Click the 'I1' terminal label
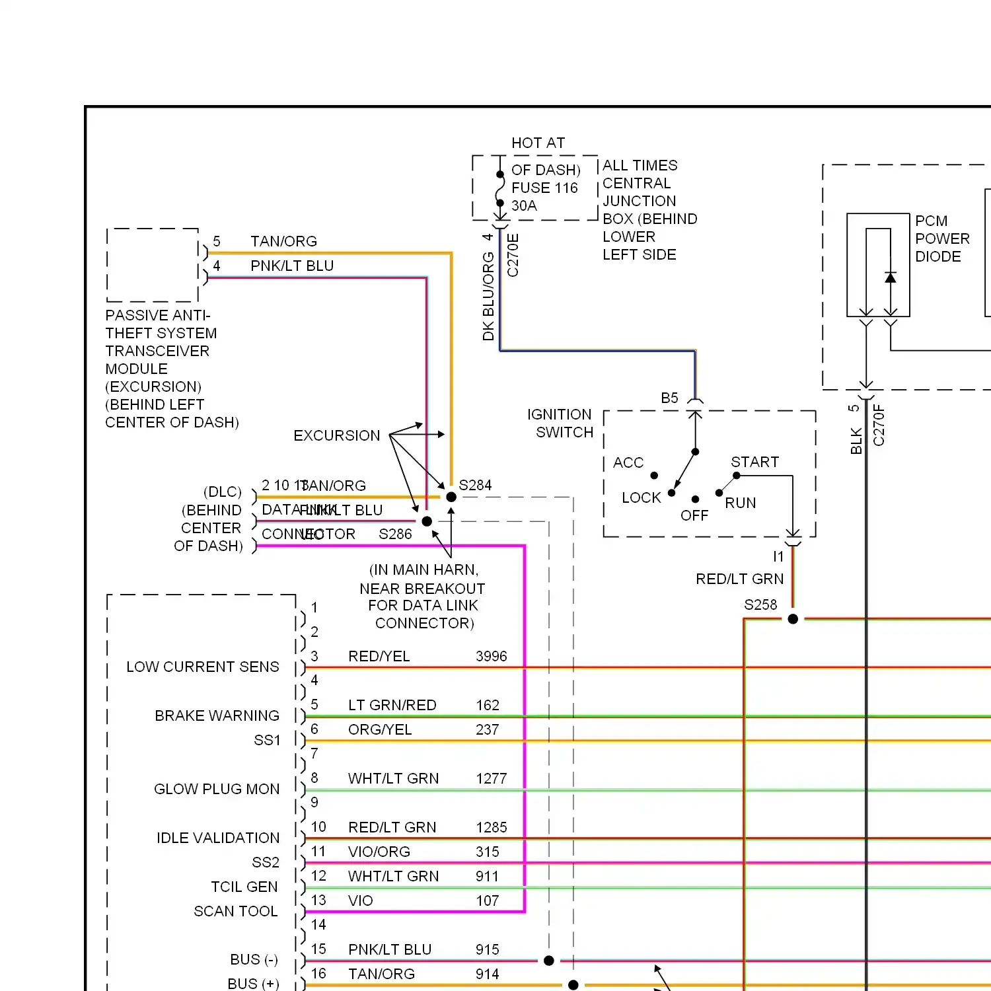This screenshot has width=991, height=991. click(x=778, y=556)
